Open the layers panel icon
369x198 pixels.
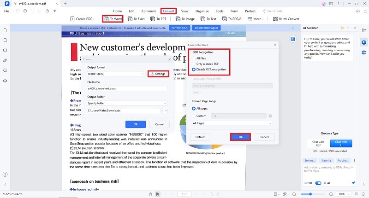(5, 81)
